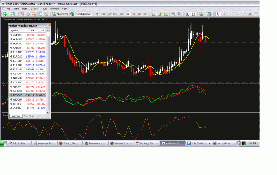Open the View menu
277x175 pixels.
16,8
